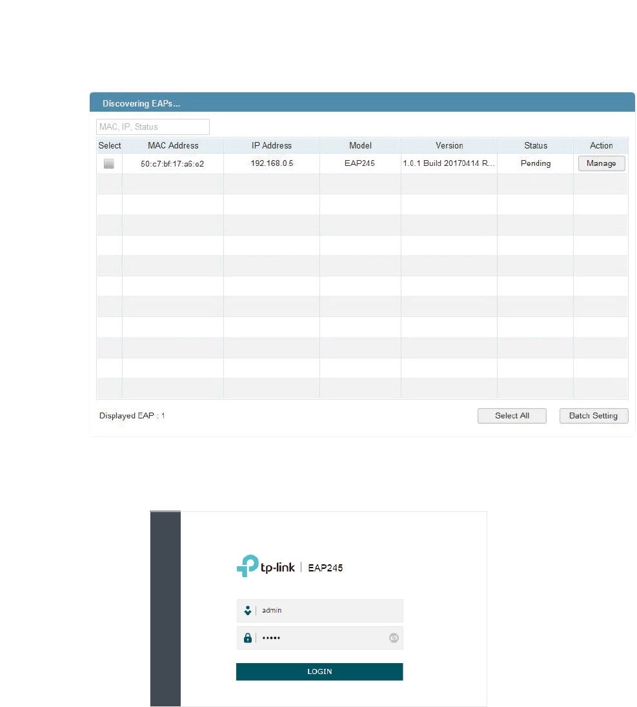Click the password input field
Screen dimensions: 637x707
(319, 638)
